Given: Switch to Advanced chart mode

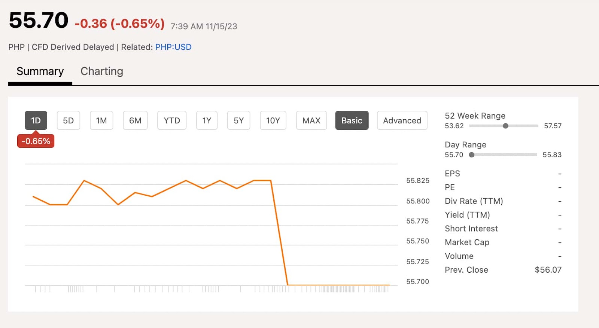Looking at the screenshot, I should coord(402,120).
